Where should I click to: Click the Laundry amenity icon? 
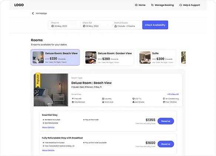point(103,98)
